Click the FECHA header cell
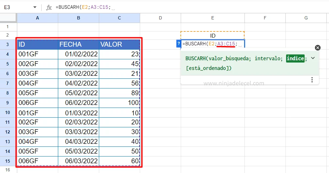The height and width of the screenshot is (173, 329). tap(78, 44)
